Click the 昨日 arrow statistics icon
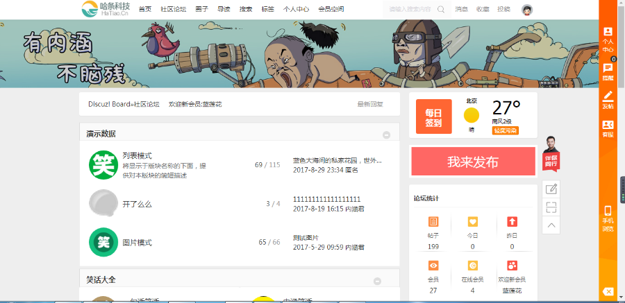Viewport: 625px width, 303px height. pos(512,221)
